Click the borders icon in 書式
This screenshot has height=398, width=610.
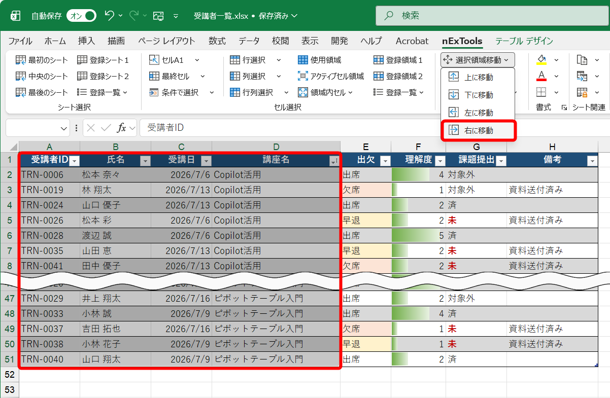(541, 92)
